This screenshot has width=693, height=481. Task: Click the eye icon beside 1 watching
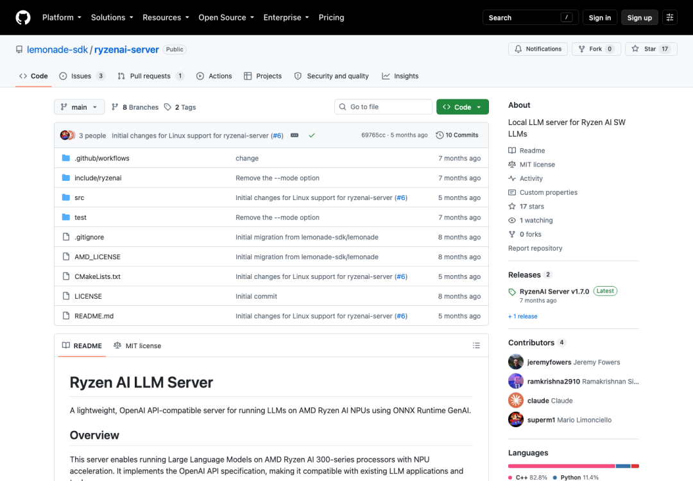tap(512, 220)
